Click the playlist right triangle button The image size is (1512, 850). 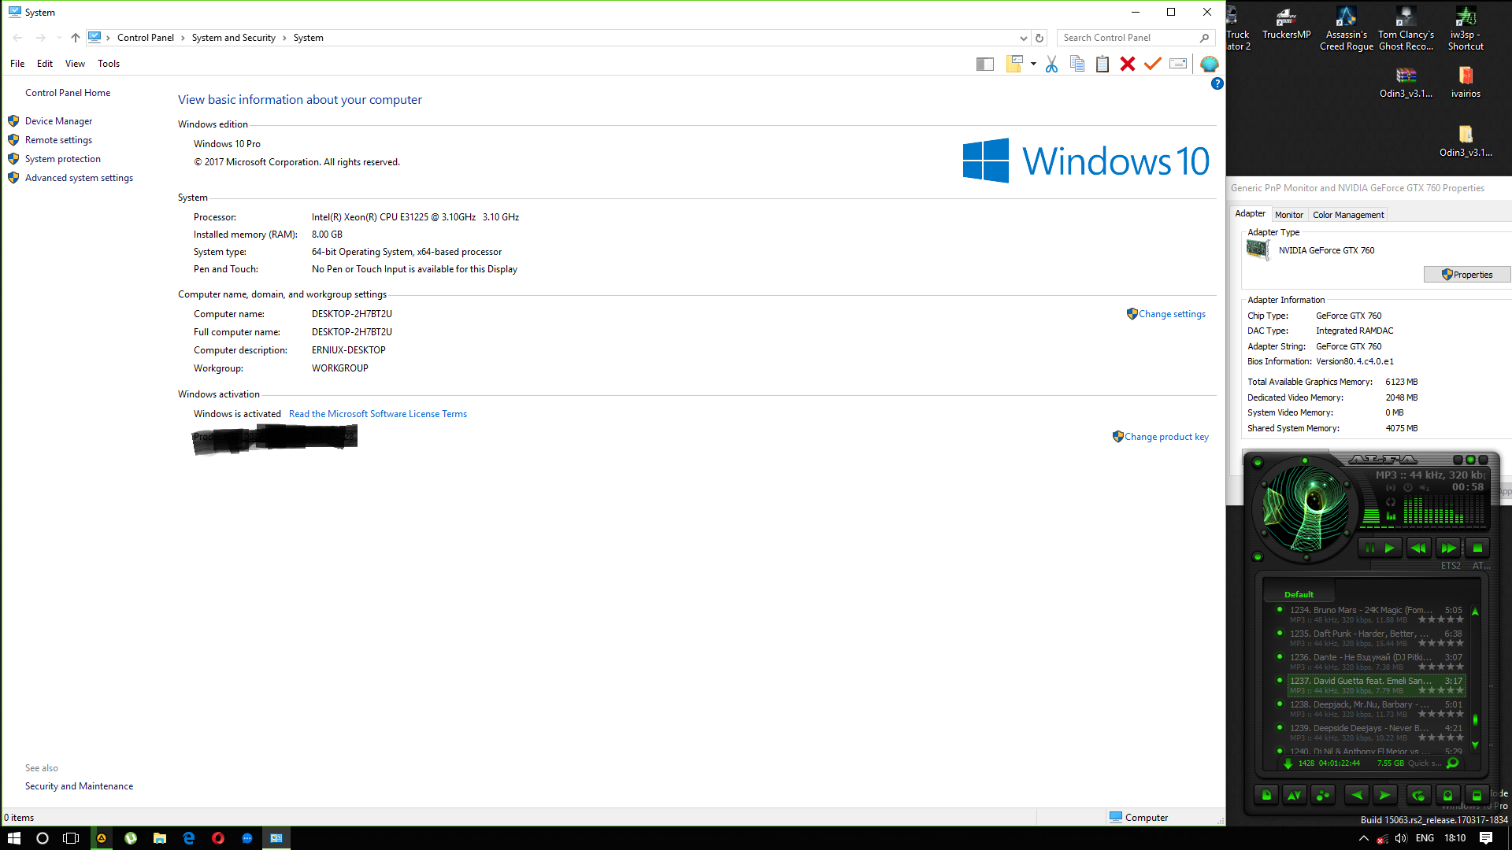pyautogui.click(x=1384, y=795)
